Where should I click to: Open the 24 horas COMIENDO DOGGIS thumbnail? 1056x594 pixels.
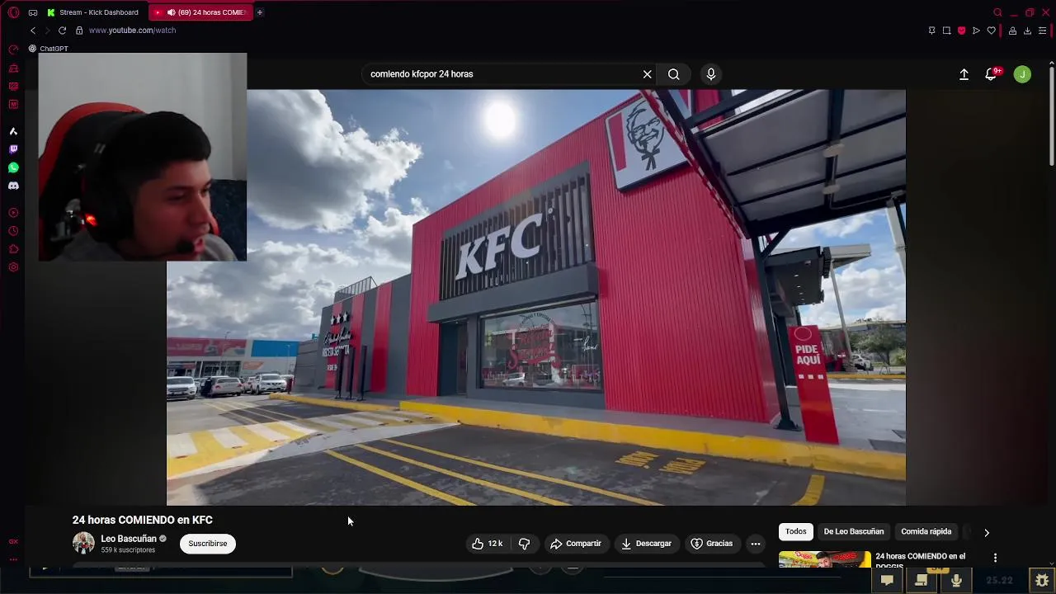(x=825, y=559)
